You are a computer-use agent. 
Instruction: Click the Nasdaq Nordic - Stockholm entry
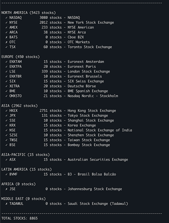[93, 96]
